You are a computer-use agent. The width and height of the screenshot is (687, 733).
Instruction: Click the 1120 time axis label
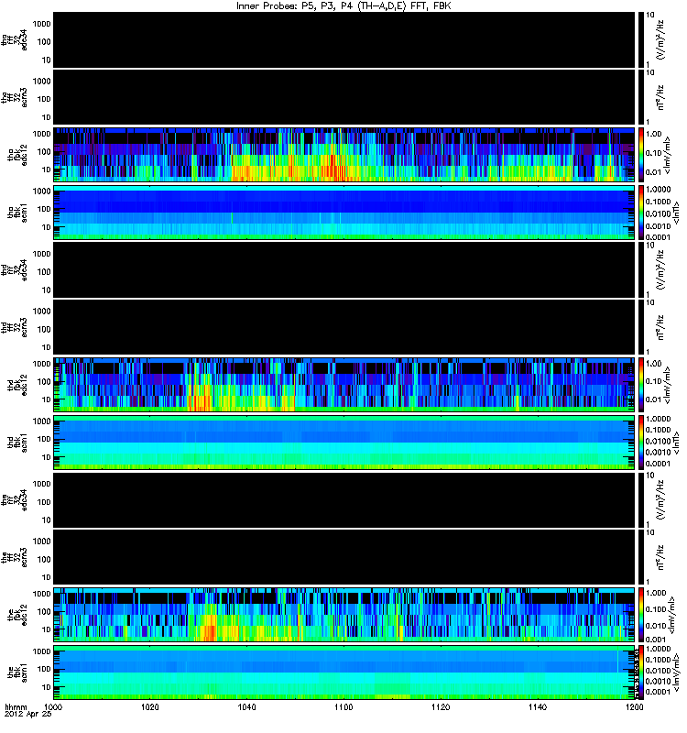tap(441, 706)
